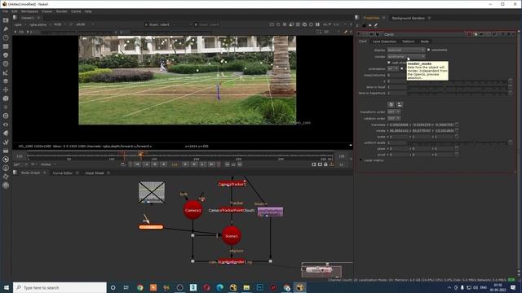Click the snap icon beside file import
This screenshot has width=522, height=293.
pos(400,105)
